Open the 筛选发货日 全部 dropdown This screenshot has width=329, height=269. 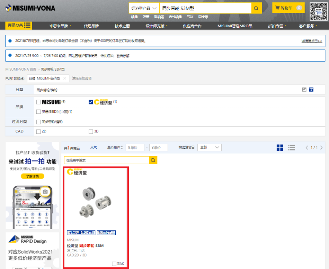210,148
